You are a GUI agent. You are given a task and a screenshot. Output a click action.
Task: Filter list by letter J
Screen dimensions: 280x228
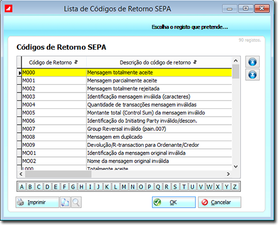(98, 187)
